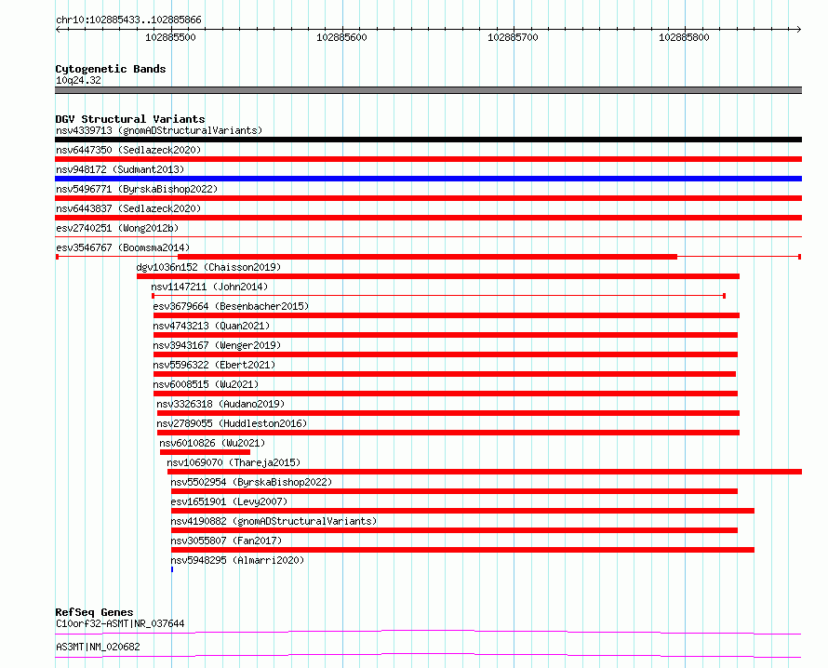828x668 pixels.
Task: Click the Cytogenetic Bands track title
Action: [111, 69]
